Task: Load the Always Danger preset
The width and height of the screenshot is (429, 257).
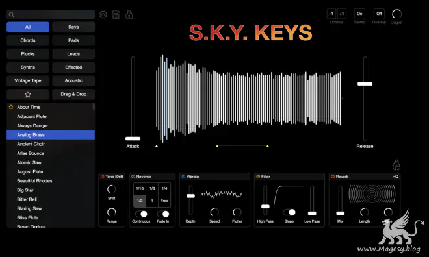Action: tap(51, 126)
